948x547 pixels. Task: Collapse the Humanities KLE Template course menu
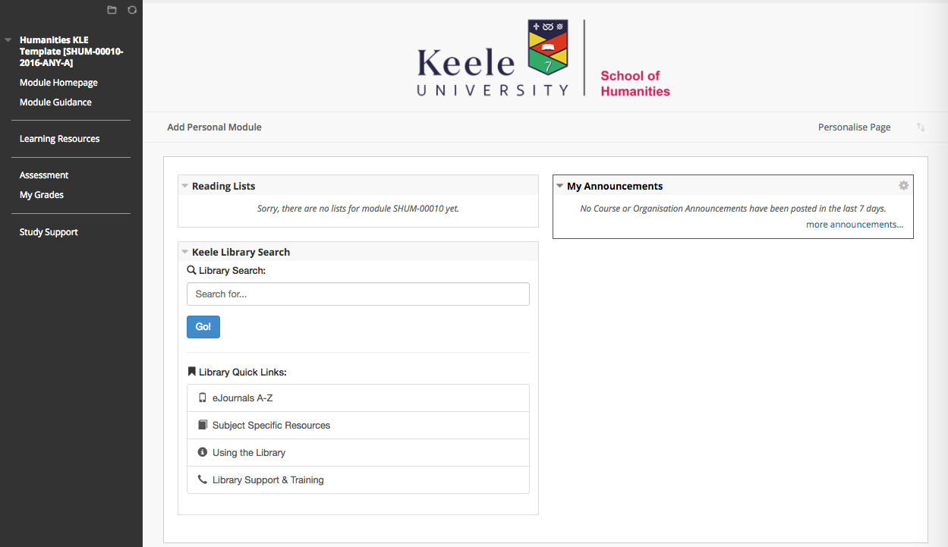click(x=8, y=39)
